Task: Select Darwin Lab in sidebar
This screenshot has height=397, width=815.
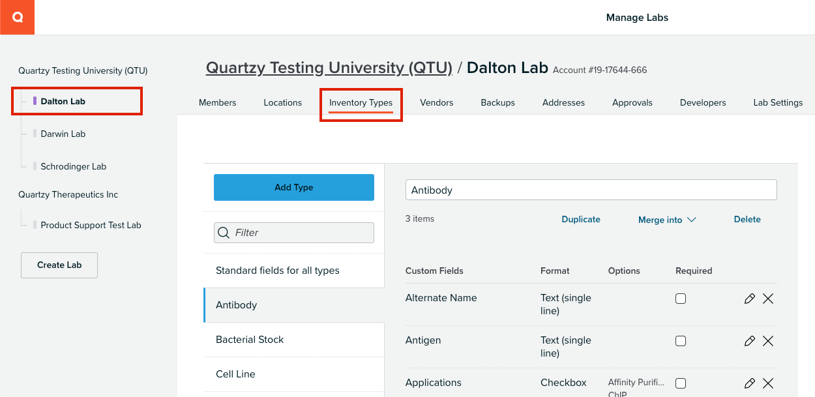Action: pyautogui.click(x=63, y=134)
